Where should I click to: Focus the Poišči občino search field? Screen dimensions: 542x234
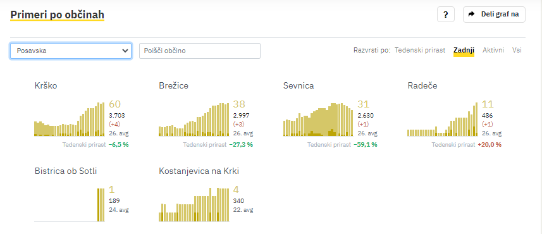199,51
